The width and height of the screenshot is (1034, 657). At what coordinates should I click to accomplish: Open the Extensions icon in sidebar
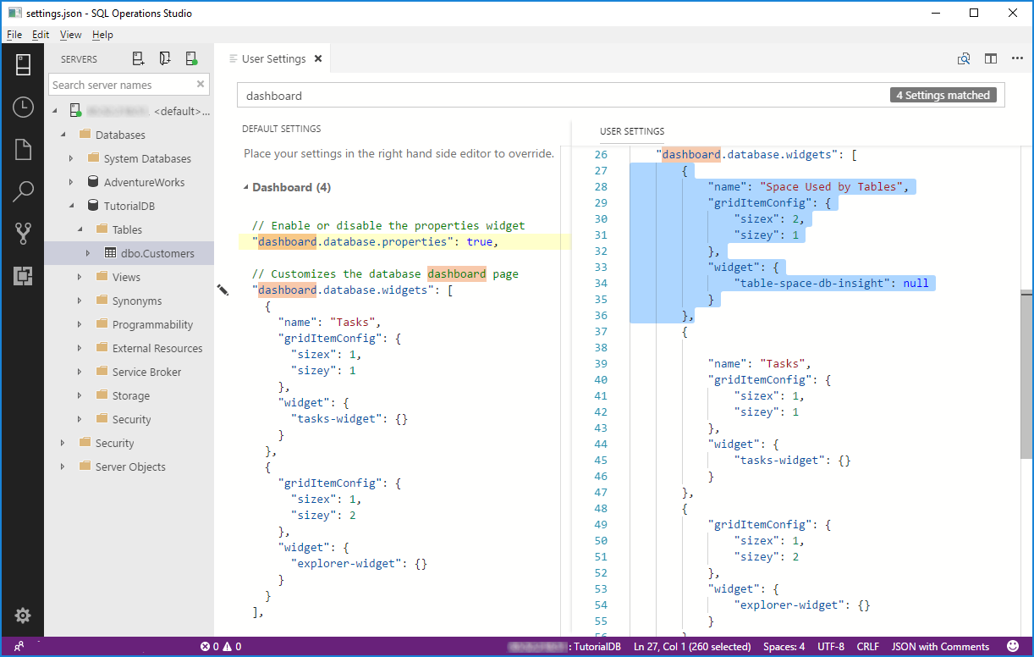[23, 275]
